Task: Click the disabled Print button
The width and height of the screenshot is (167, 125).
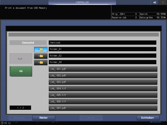Action: click(x=91, y=118)
